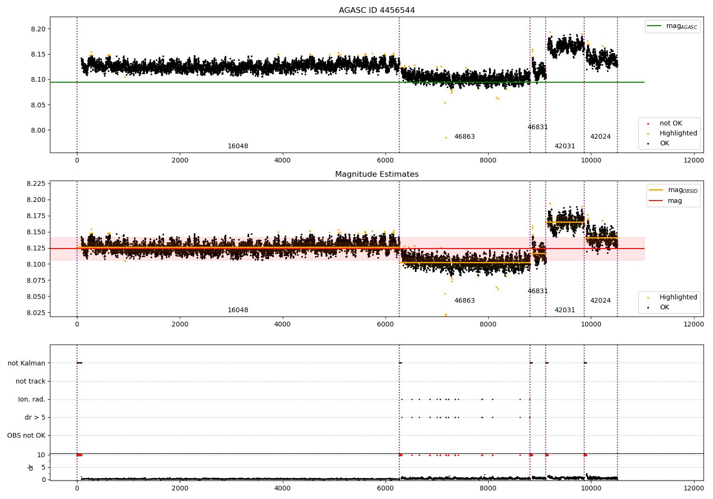The height and width of the screenshot is (499, 713).
Task: Click the 12000 x-axis tick of top plot
Action: pyautogui.click(x=694, y=160)
